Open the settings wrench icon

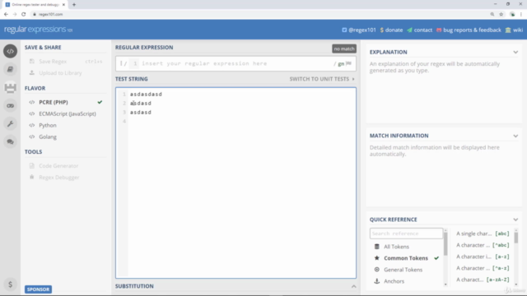pos(11,124)
